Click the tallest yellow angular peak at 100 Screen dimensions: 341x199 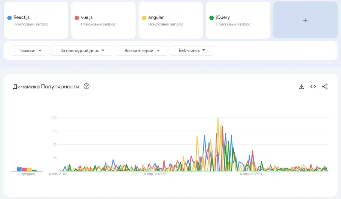click(x=218, y=119)
